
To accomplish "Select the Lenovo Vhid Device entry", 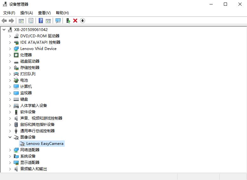I will [x=38, y=49].
